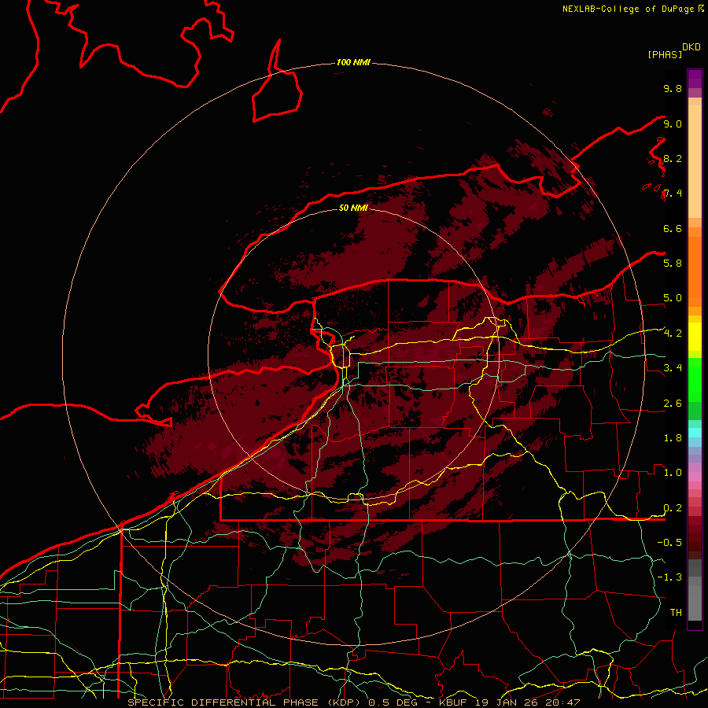
Task: Click the 2.6 color scale value
Action: (x=673, y=404)
